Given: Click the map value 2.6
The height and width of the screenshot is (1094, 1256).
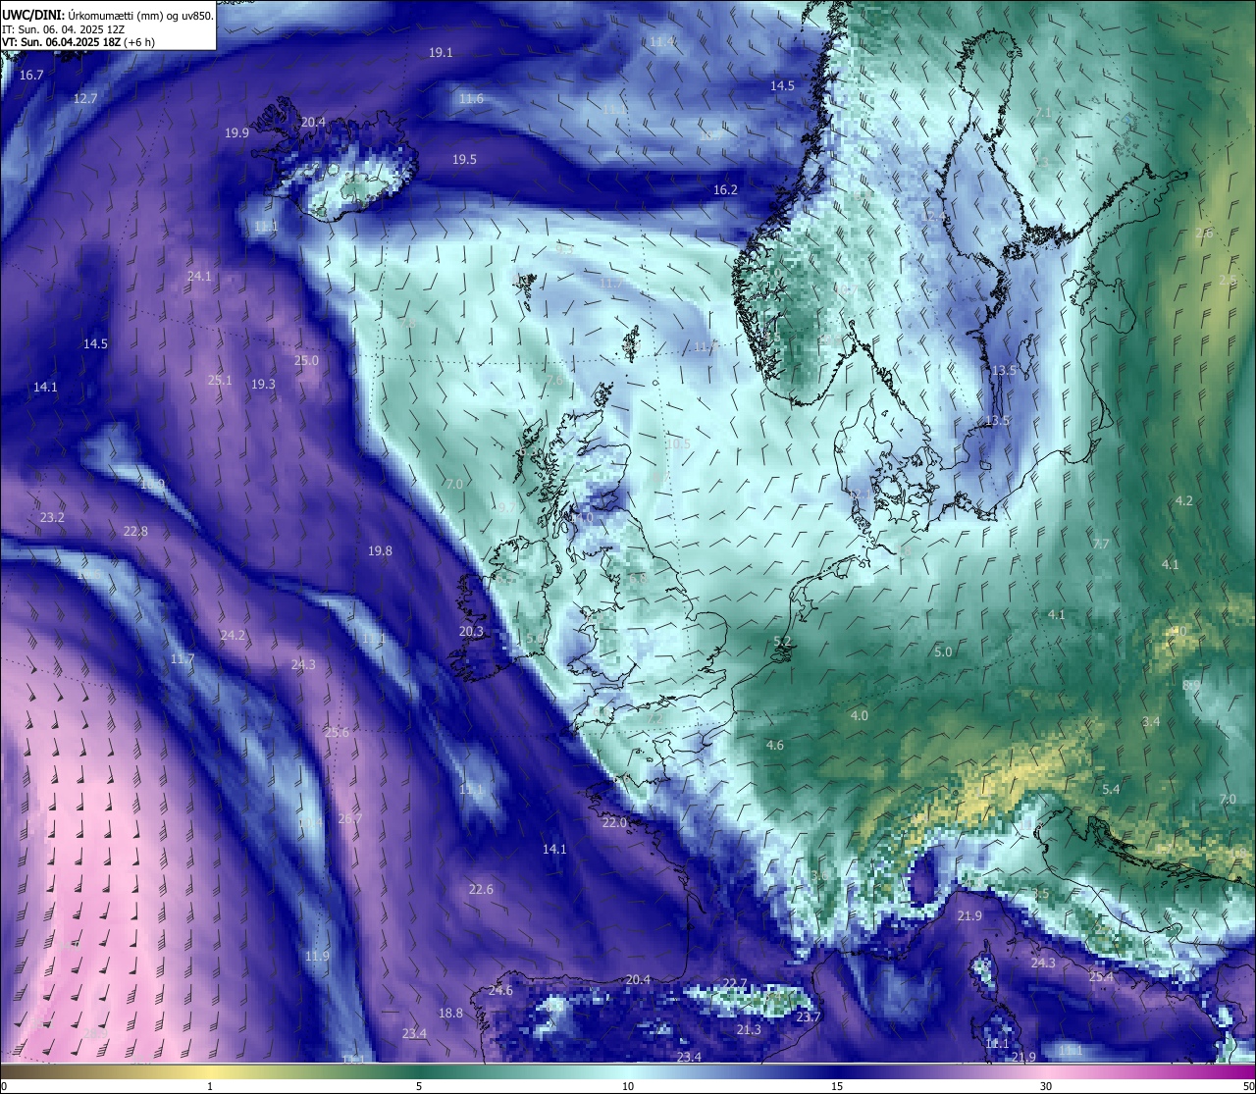Looking at the screenshot, I should [x=1204, y=234].
